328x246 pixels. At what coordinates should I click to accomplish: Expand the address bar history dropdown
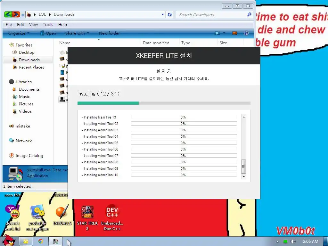pyautogui.click(x=162, y=14)
